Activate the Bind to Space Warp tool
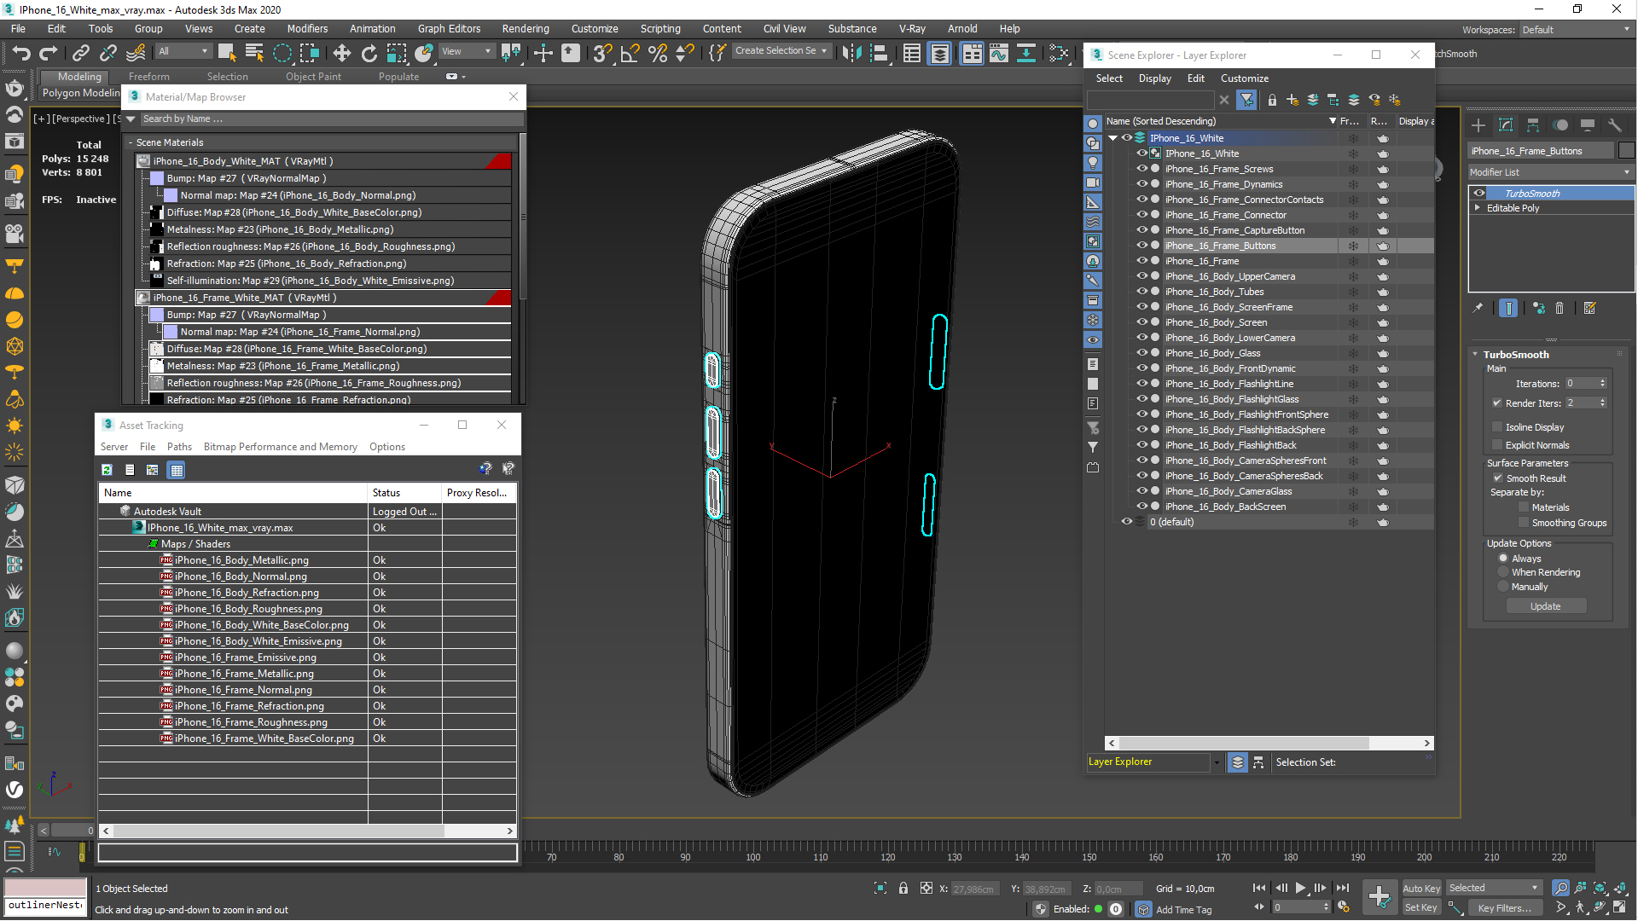 [136, 53]
